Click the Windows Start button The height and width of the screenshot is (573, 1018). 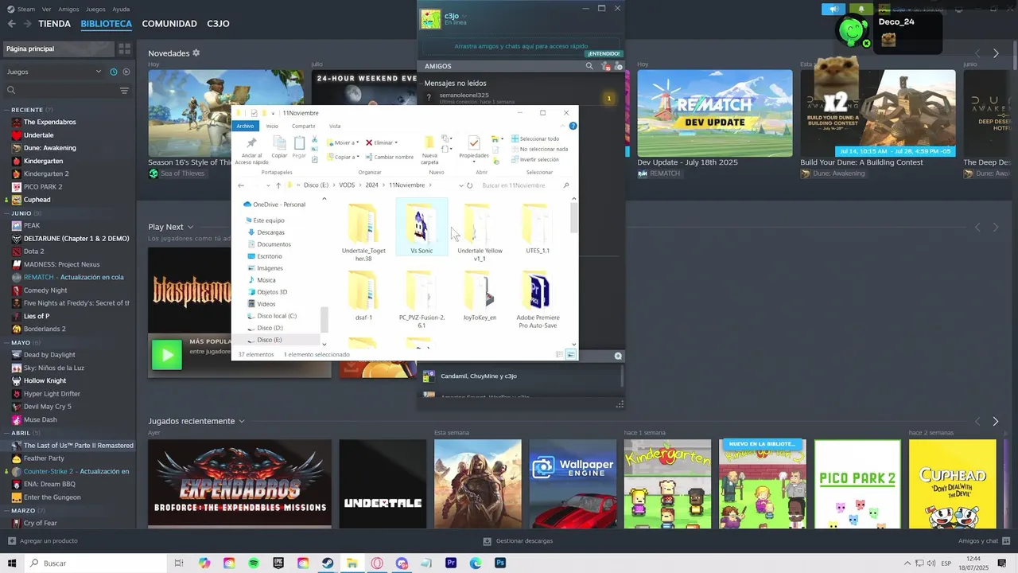click(x=12, y=563)
